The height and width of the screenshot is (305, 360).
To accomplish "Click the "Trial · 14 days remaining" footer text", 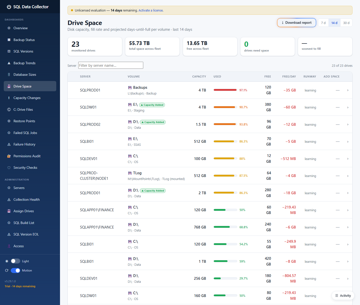I will [x=20, y=286].
